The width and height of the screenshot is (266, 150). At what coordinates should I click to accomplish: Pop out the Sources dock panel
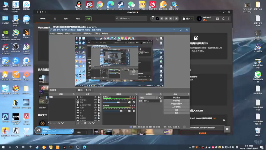tap(100, 94)
